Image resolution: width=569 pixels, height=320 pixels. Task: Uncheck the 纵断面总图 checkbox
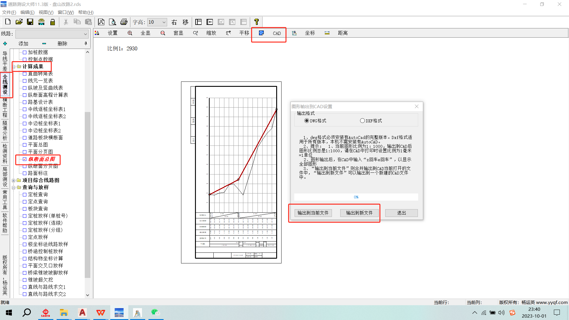(x=25, y=159)
